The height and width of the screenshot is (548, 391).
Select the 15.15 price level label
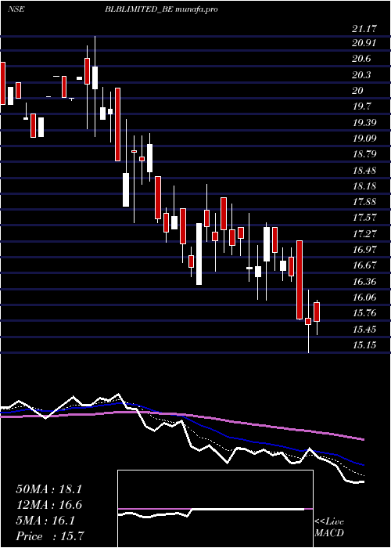pyautogui.click(x=364, y=345)
